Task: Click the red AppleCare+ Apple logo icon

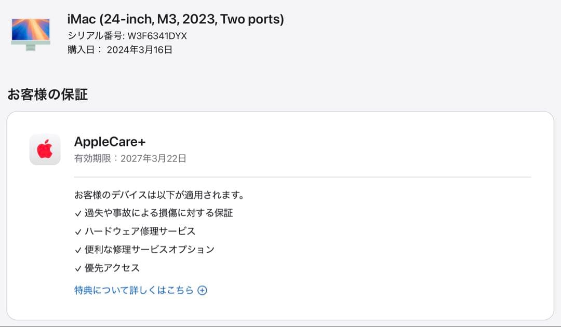Action: tap(45, 149)
